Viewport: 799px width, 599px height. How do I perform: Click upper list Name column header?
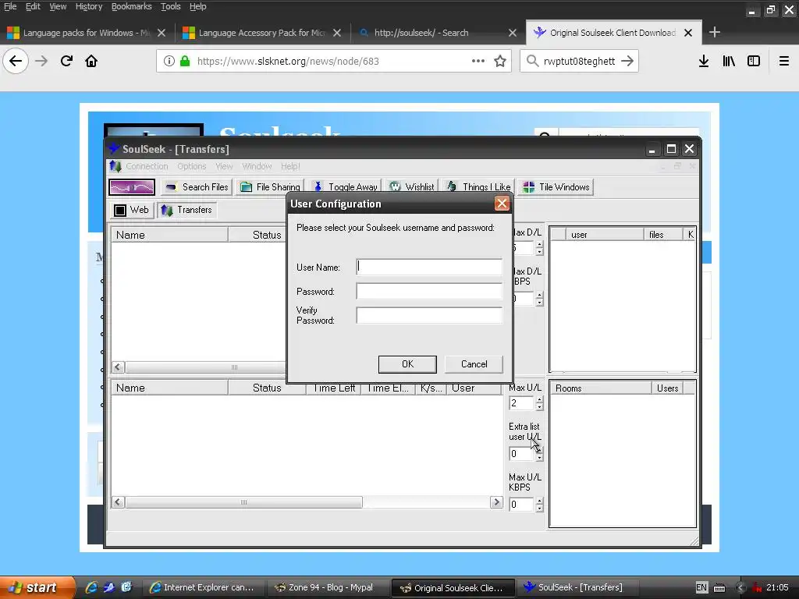coord(169,235)
